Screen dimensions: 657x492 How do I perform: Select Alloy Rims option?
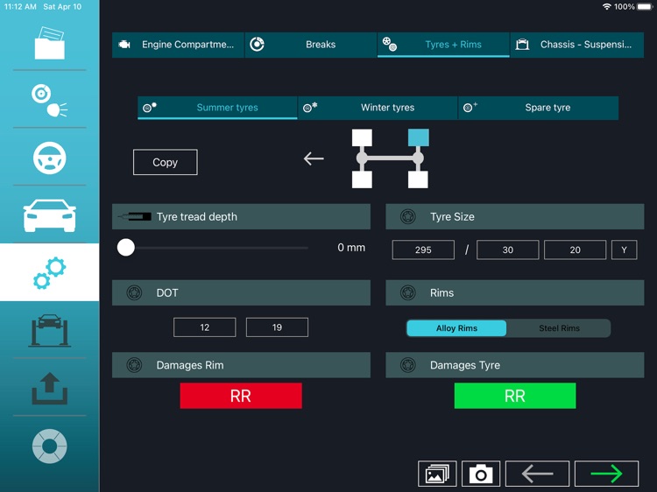point(456,328)
